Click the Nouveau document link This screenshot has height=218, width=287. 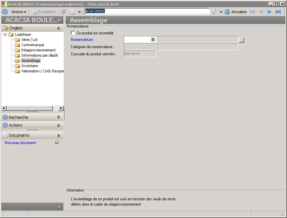[x=20, y=143]
